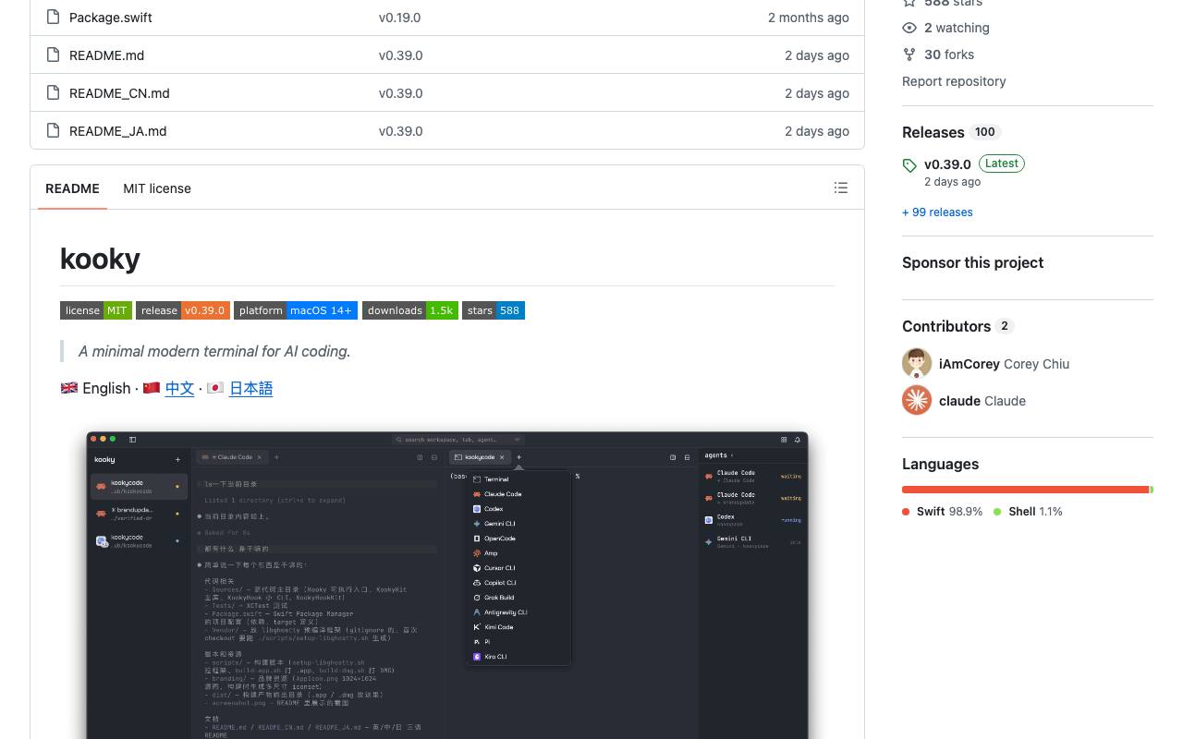This screenshot has height=739, width=1183.
Task: Click Report repository
Action: pos(954,81)
